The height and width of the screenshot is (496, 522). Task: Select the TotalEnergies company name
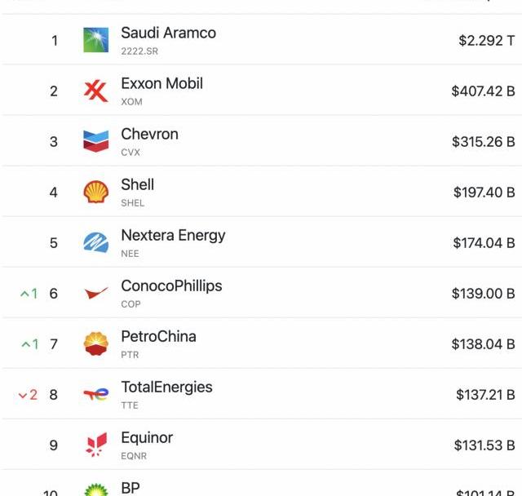pos(166,387)
